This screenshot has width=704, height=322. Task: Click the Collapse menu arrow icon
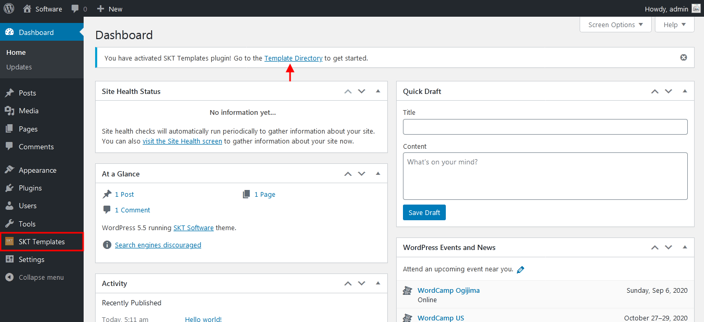(9, 277)
